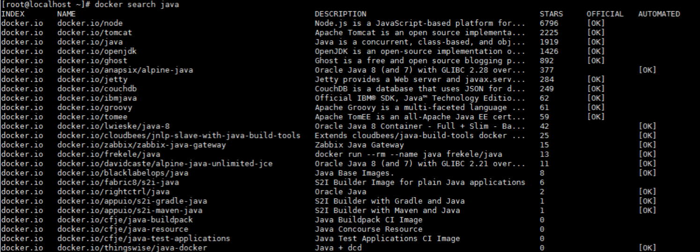The height and width of the screenshot is (252, 700).
Task: Click the docker.io/cfje/java-resource name
Action: (x=123, y=229)
